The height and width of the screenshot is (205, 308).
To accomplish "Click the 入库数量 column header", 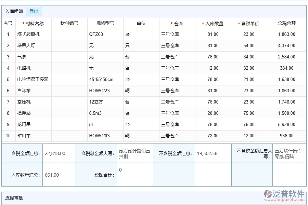I will 213,23.
